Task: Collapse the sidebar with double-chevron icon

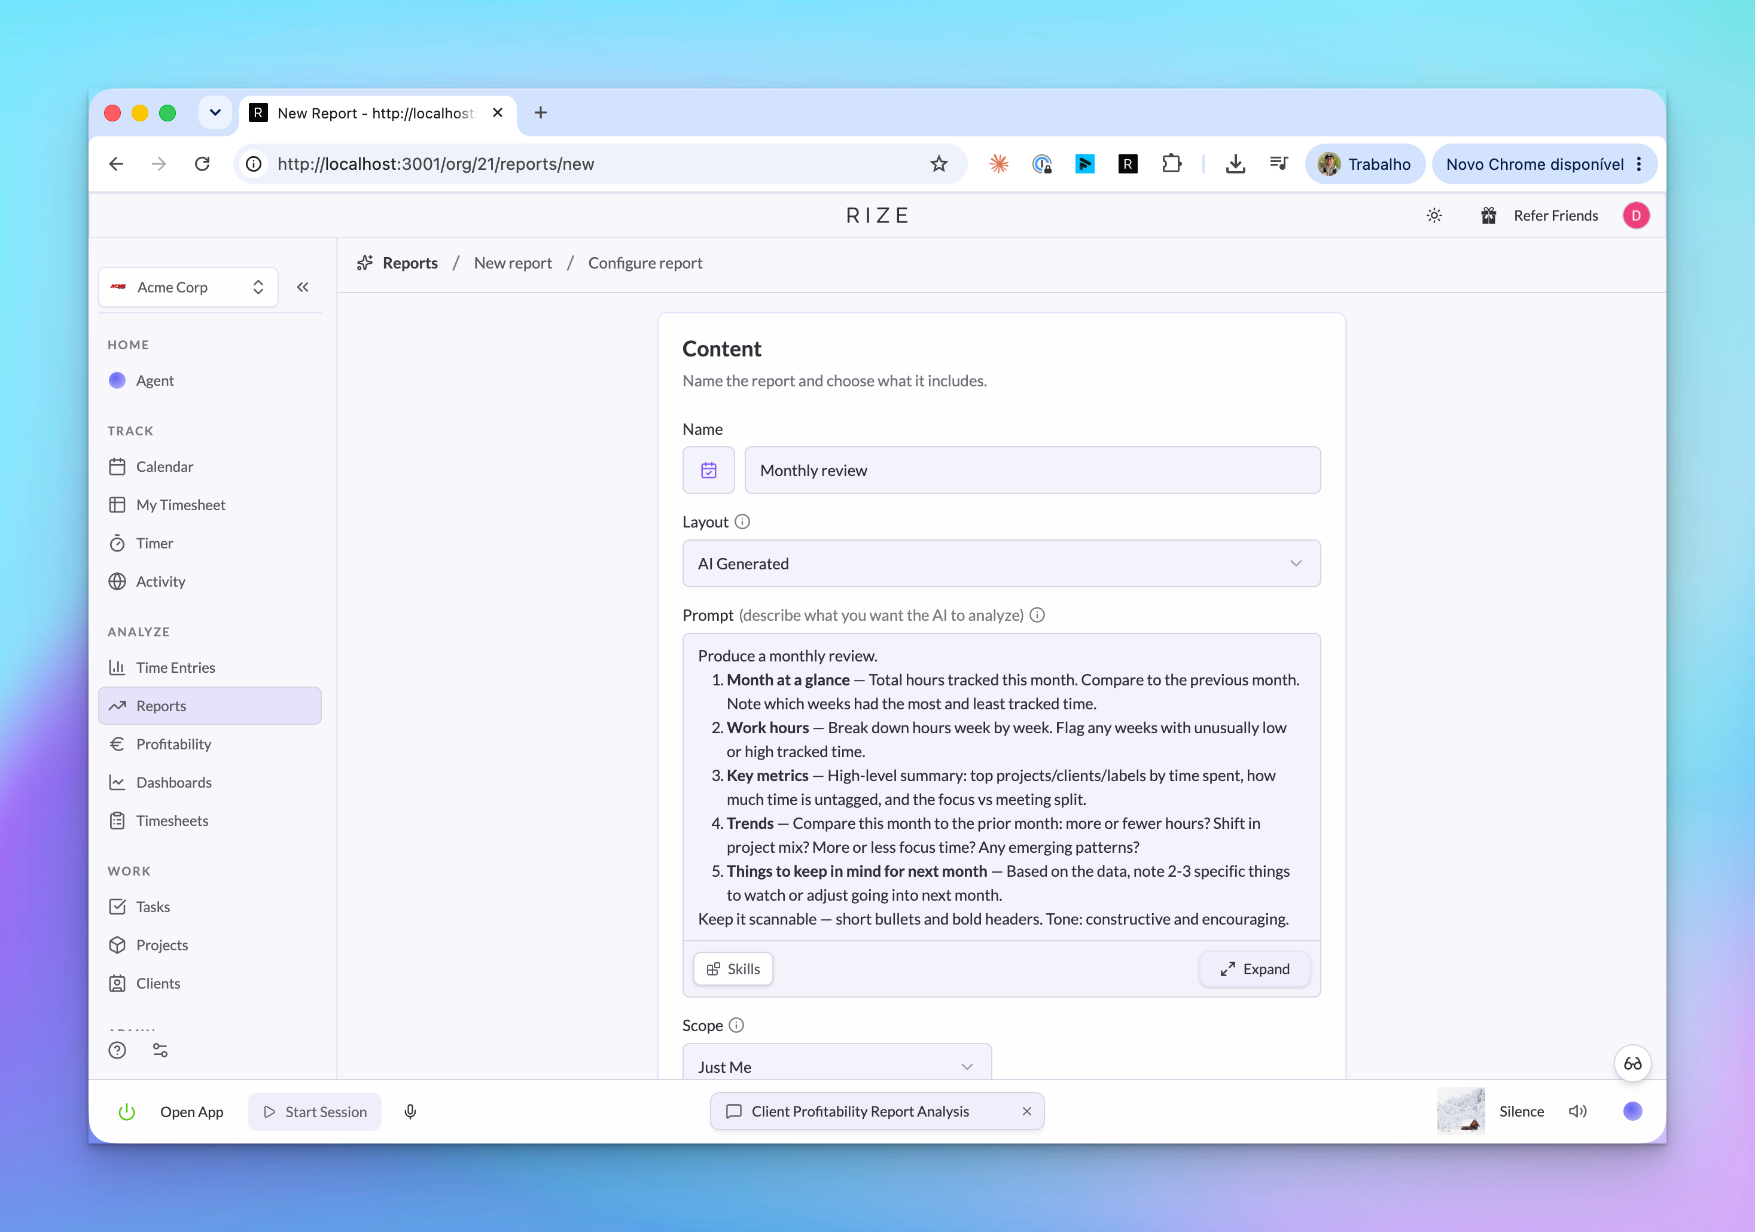Action: tap(303, 287)
